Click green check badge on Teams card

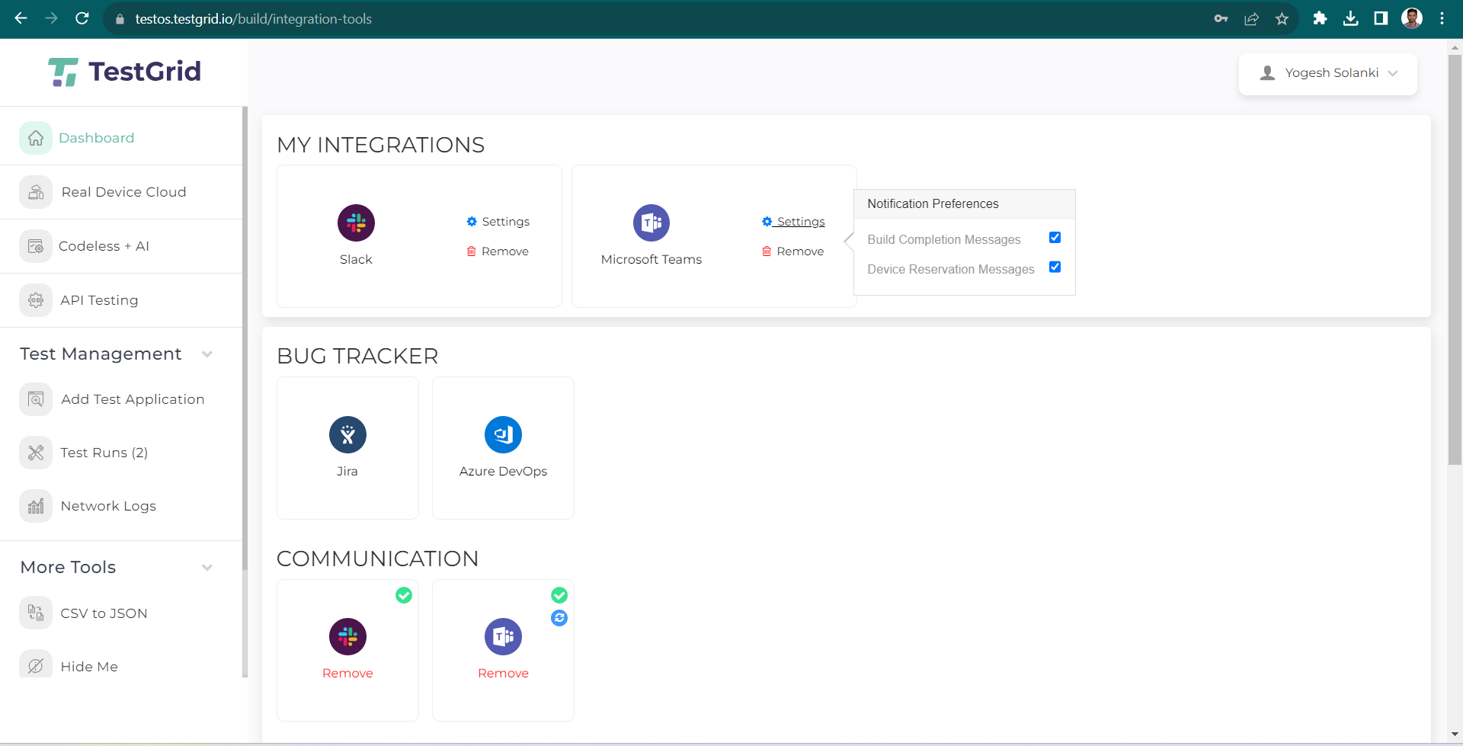pyautogui.click(x=559, y=595)
